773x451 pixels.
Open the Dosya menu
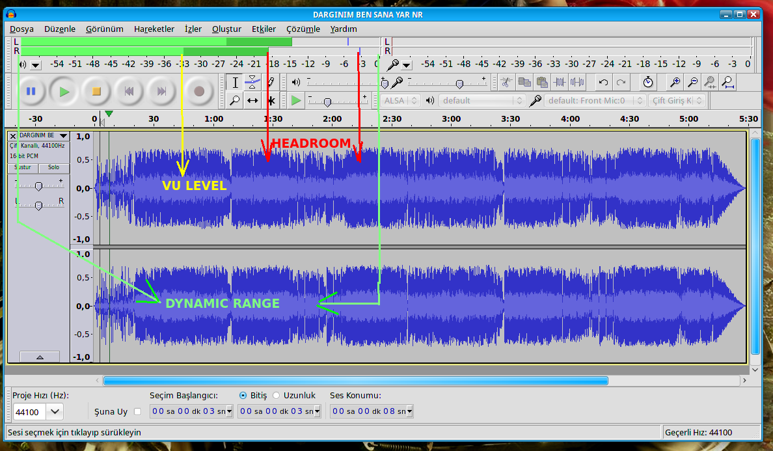click(x=21, y=29)
